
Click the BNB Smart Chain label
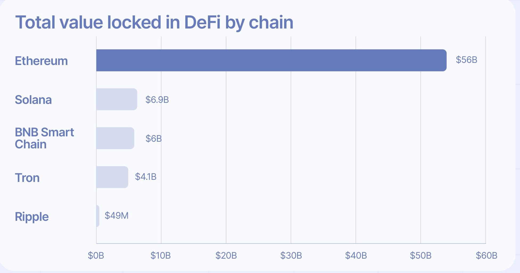pos(44,138)
